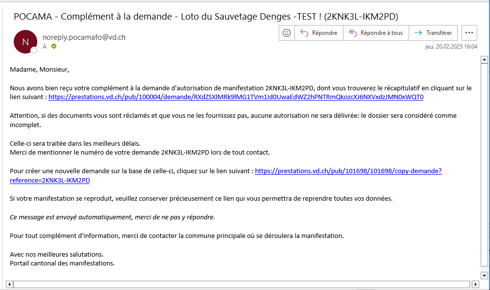Click the Transférer forward arrow icon
Image resolution: width=490 pixels, height=290 pixels.
point(418,33)
